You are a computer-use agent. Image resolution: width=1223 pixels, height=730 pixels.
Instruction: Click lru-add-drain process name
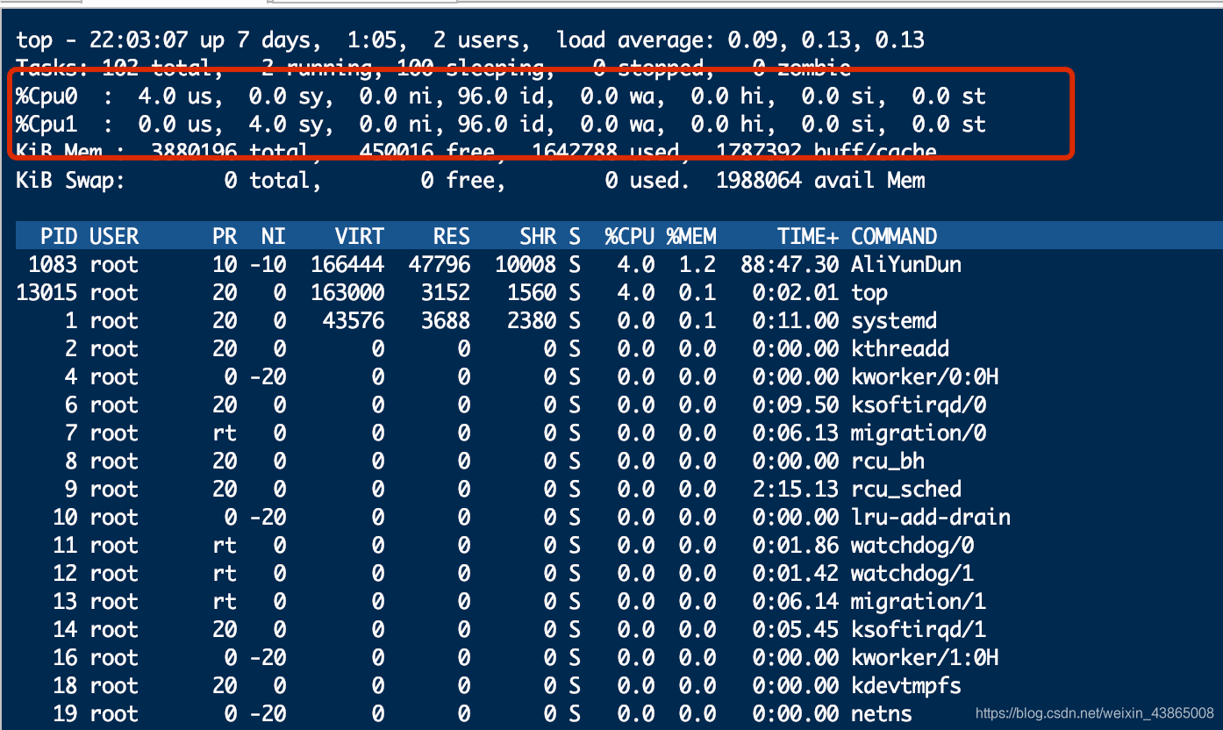(x=931, y=517)
